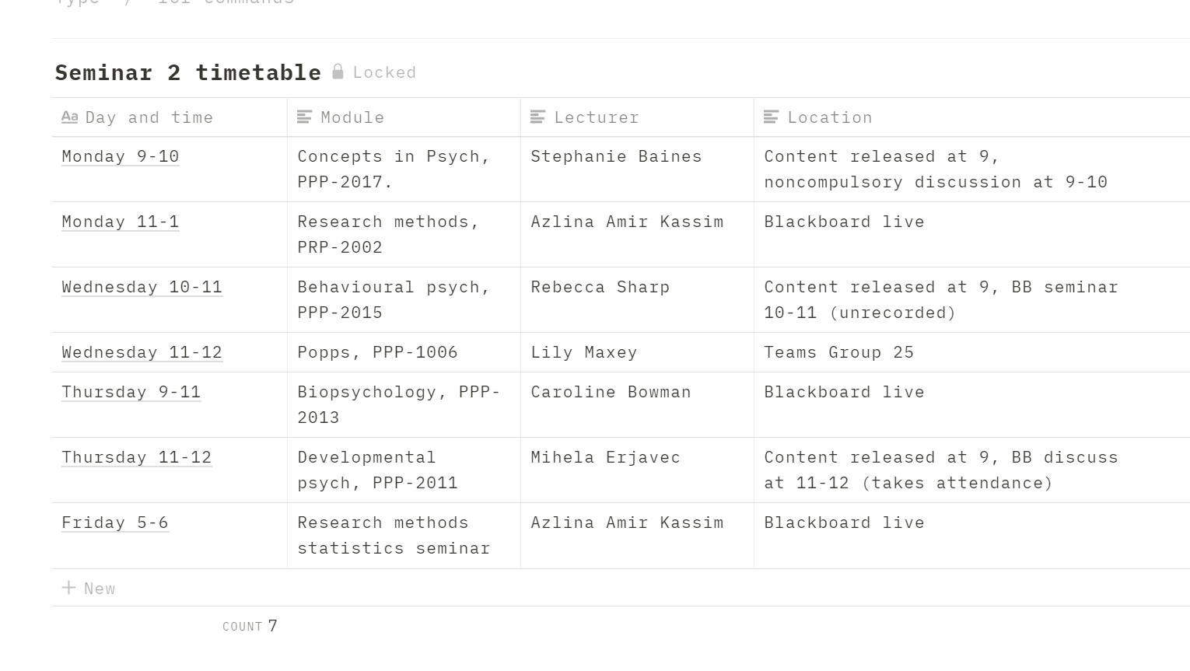
Task: Click the lock icon beside the timetable title
Action: coord(338,72)
